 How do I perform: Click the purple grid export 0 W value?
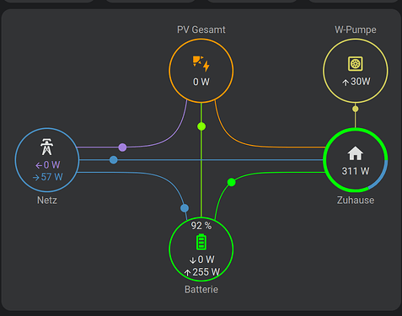(x=52, y=165)
